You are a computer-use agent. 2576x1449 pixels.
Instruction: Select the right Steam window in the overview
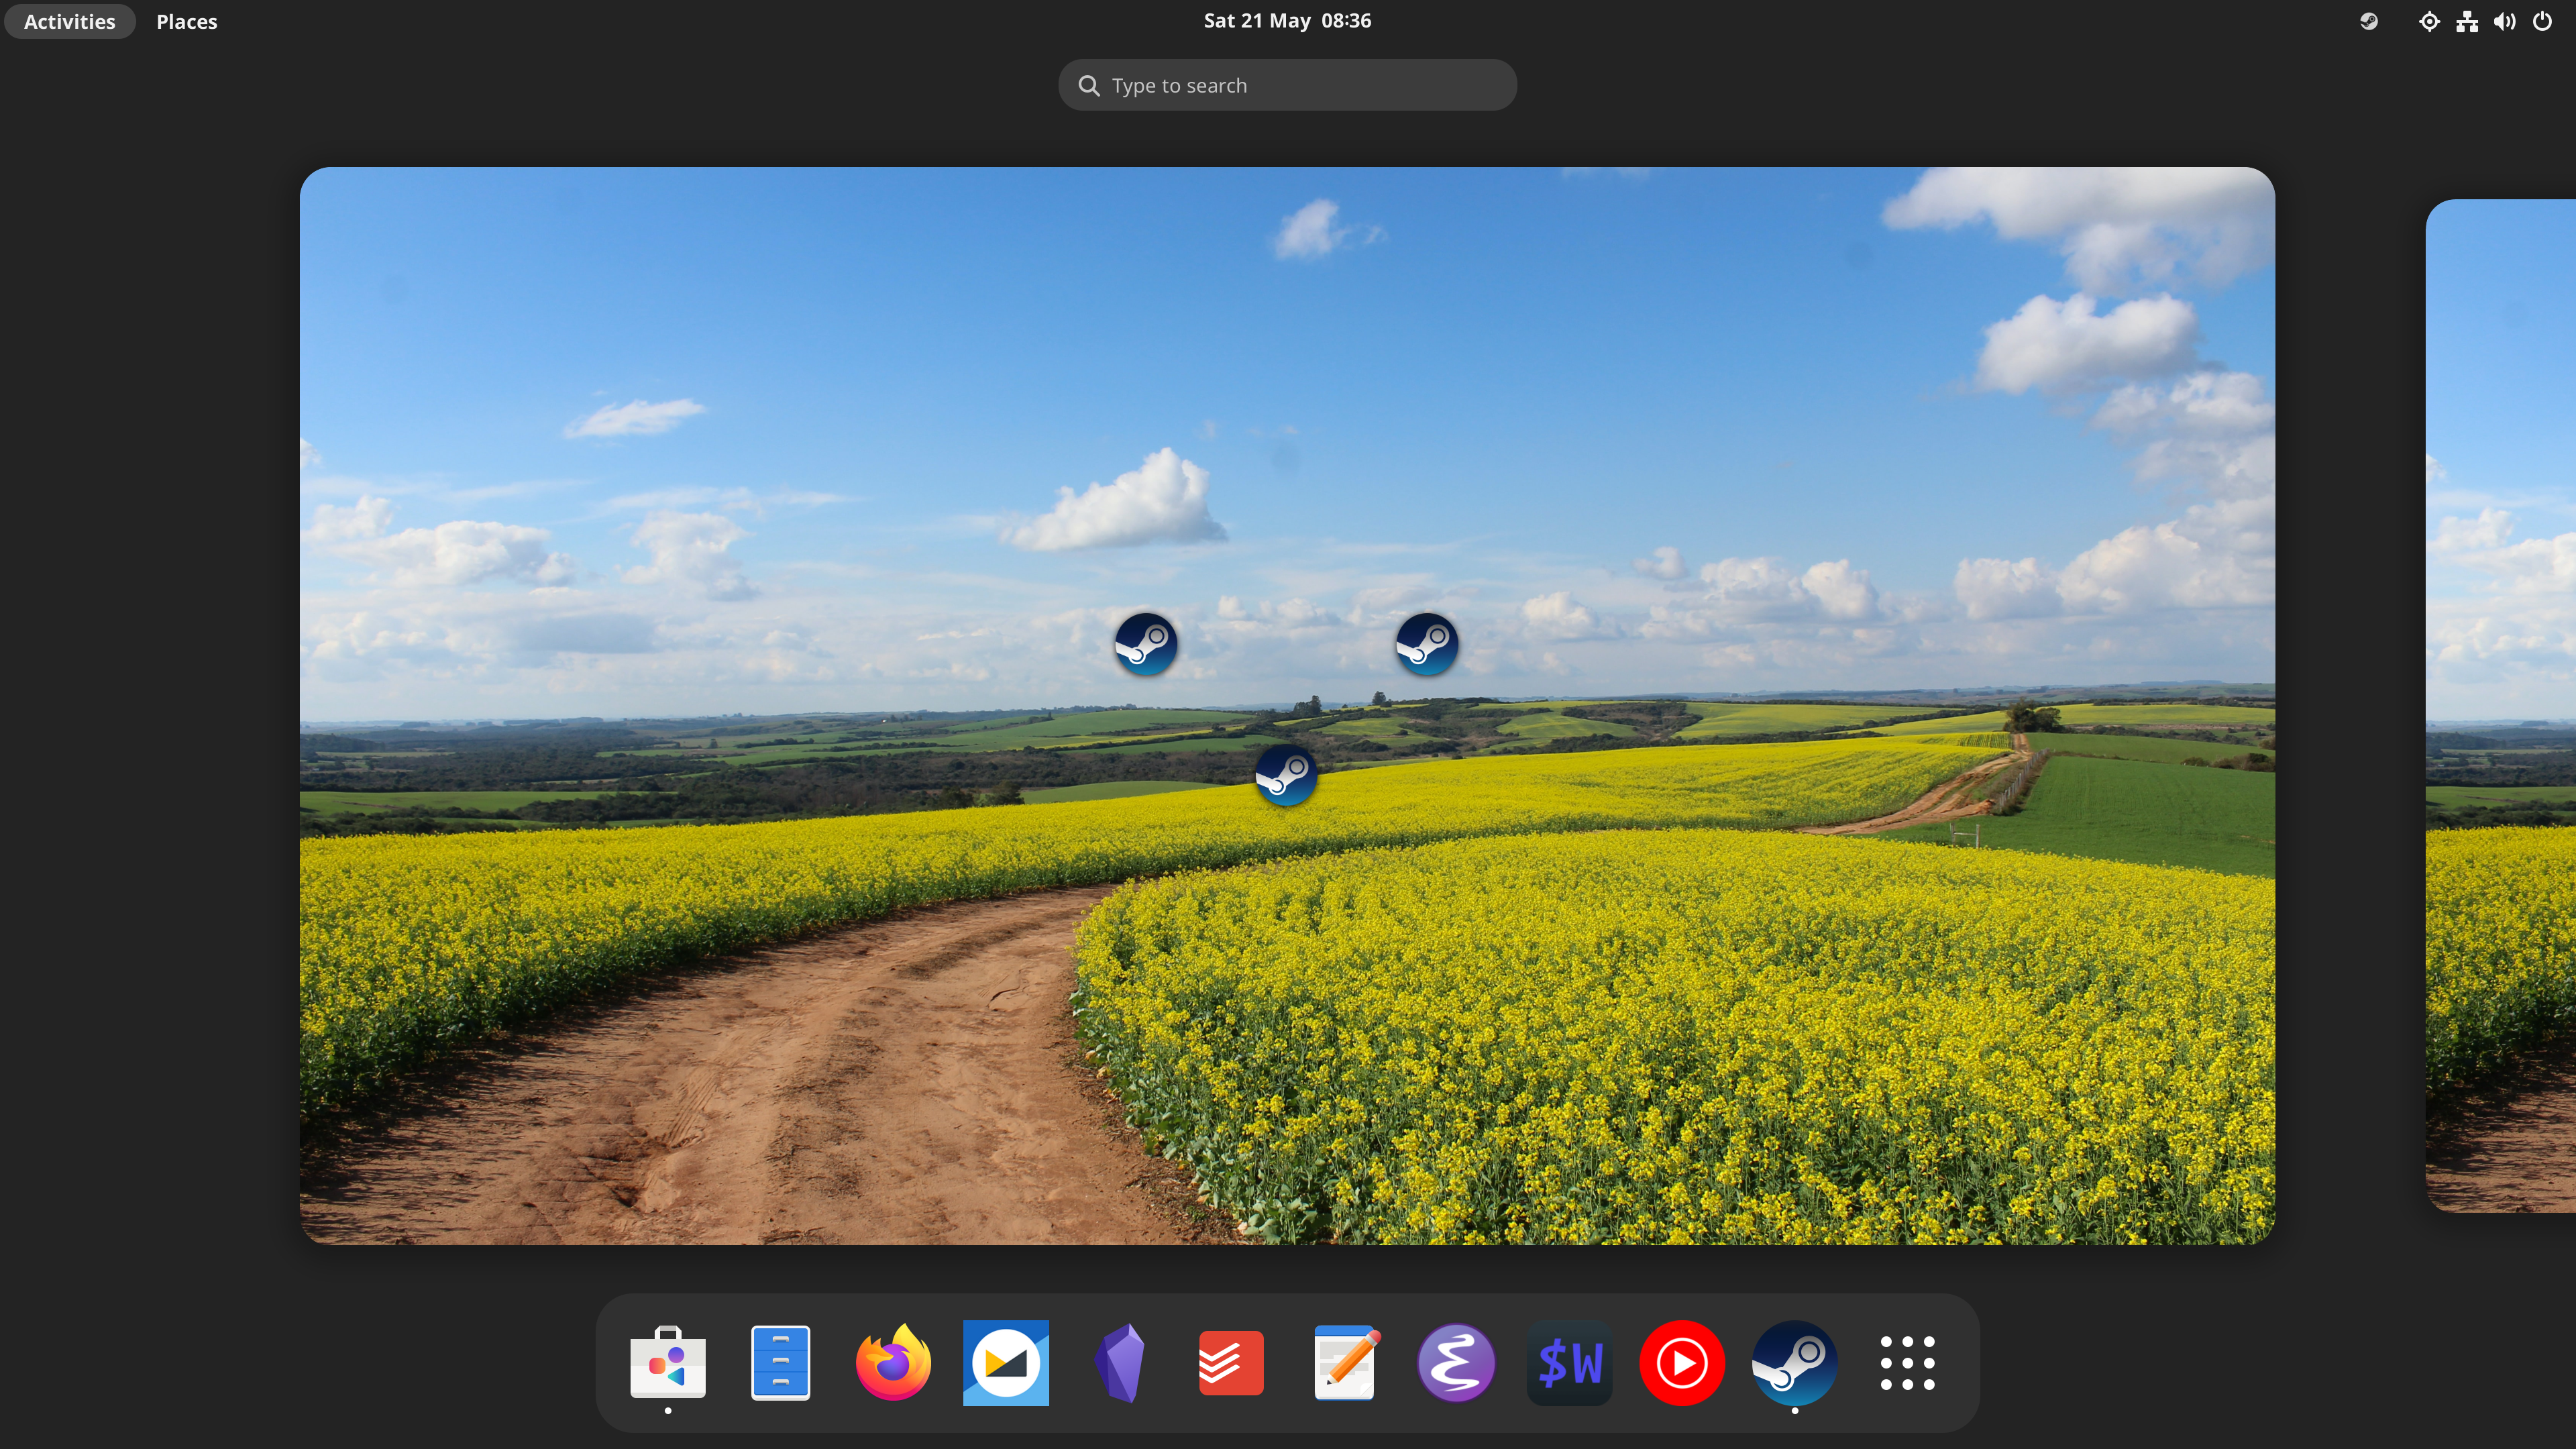(x=1427, y=643)
